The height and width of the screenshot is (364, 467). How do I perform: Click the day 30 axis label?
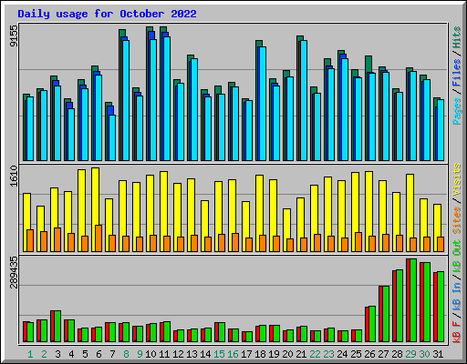[x=424, y=354]
